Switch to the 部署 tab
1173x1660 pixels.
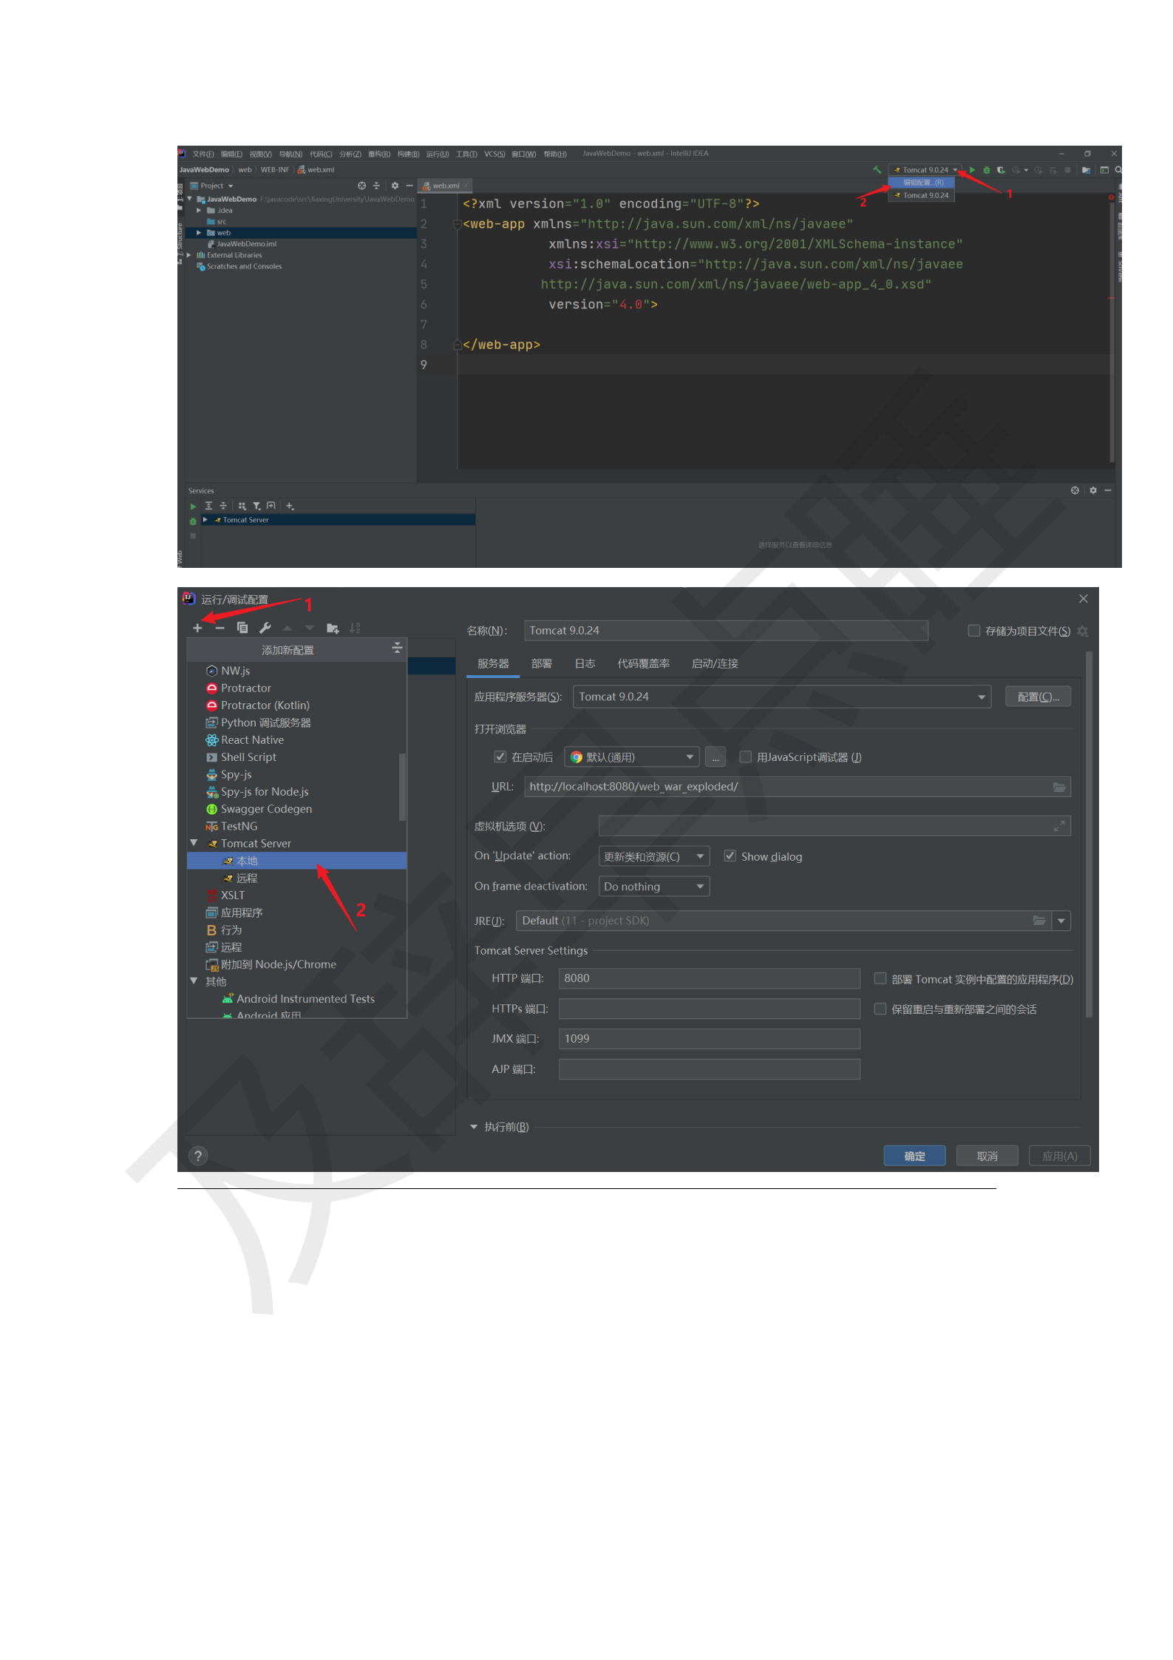[x=542, y=663]
